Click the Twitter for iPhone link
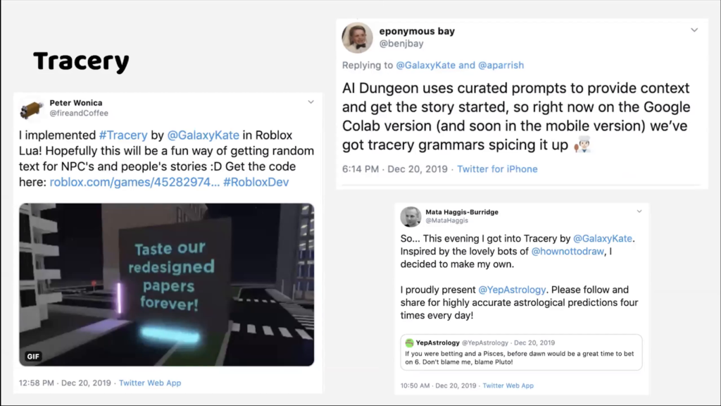 point(497,169)
